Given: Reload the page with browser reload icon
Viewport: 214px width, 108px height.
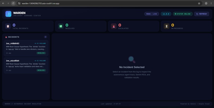Looking at the screenshot, I should pos(13,3).
